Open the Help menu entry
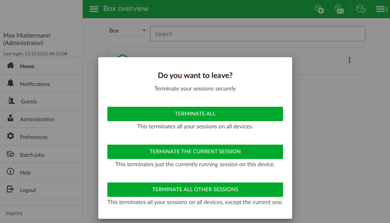Image resolution: width=390 pixels, height=223 pixels. tap(41, 172)
